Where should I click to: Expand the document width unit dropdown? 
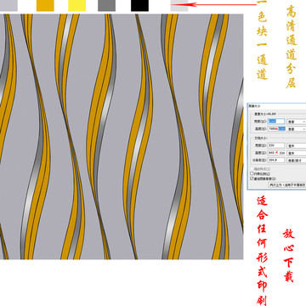point(297,145)
